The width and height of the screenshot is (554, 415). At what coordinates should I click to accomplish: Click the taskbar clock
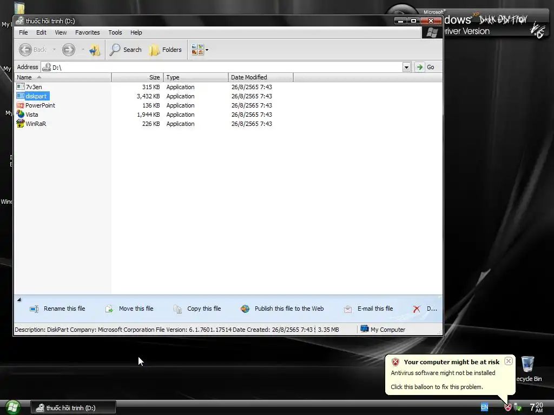click(536, 407)
